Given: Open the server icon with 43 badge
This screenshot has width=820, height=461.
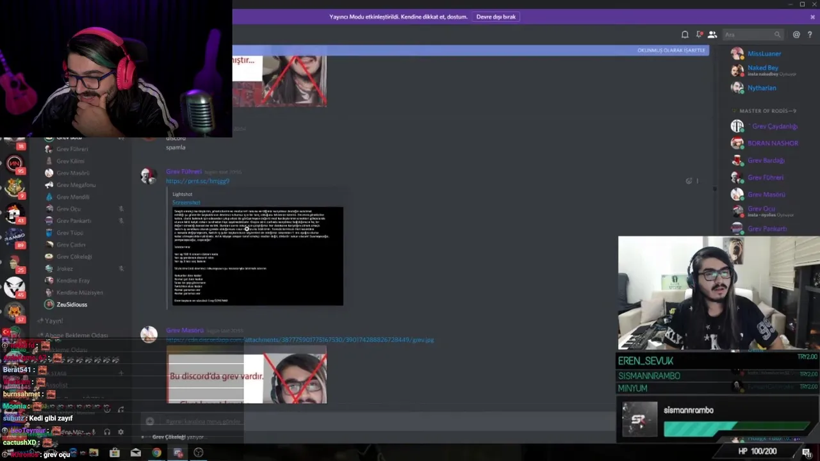Looking at the screenshot, I should pyautogui.click(x=14, y=213).
